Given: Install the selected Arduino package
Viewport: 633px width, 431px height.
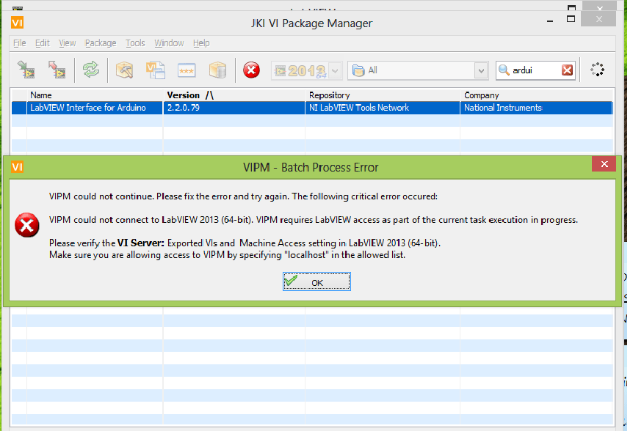Looking at the screenshot, I should 26,69.
